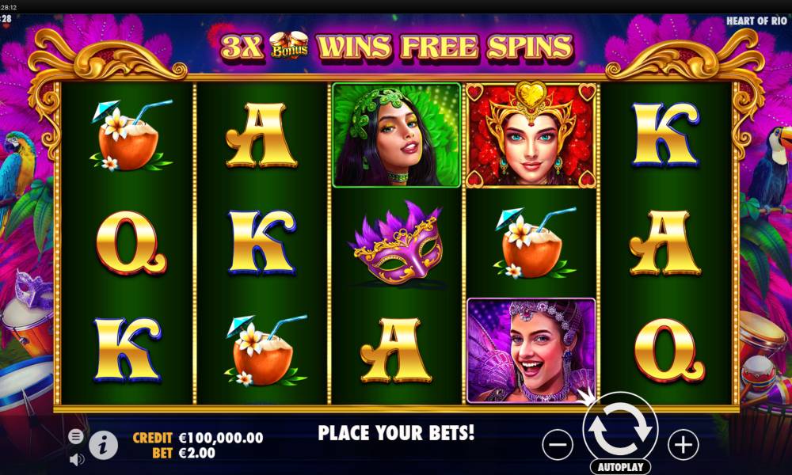
Task: Click the green feathered dancer symbol
Action: click(x=397, y=135)
